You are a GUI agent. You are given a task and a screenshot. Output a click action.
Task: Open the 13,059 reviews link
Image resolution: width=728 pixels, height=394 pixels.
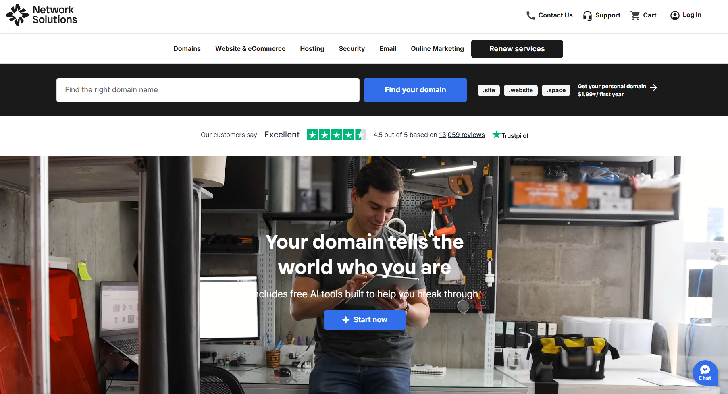(x=462, y=135)
